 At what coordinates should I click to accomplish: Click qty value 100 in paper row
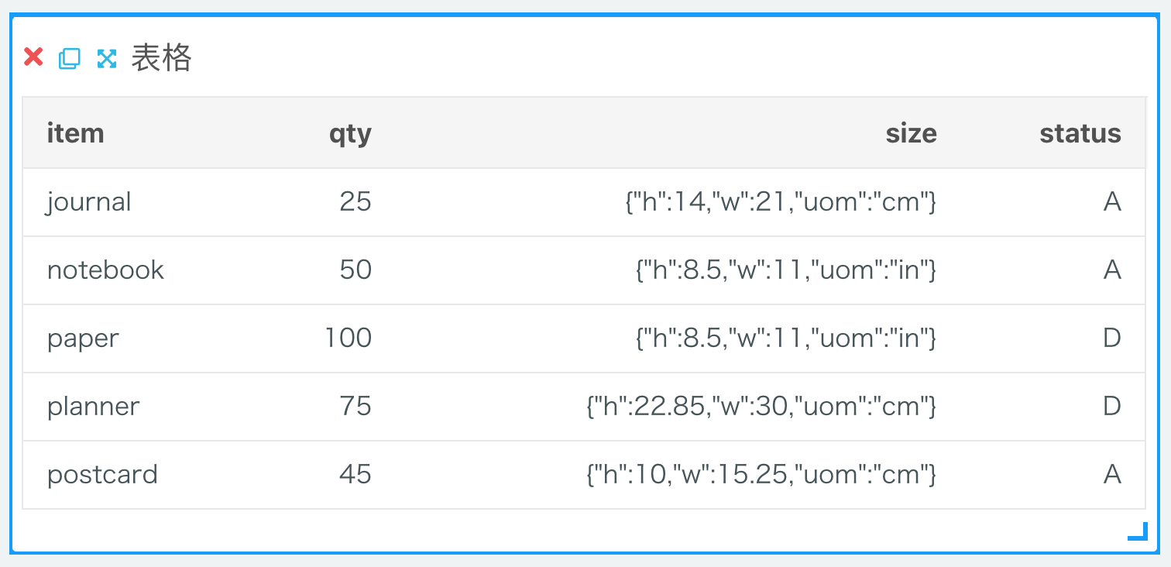pyautogui.click(x=348, y=338)
